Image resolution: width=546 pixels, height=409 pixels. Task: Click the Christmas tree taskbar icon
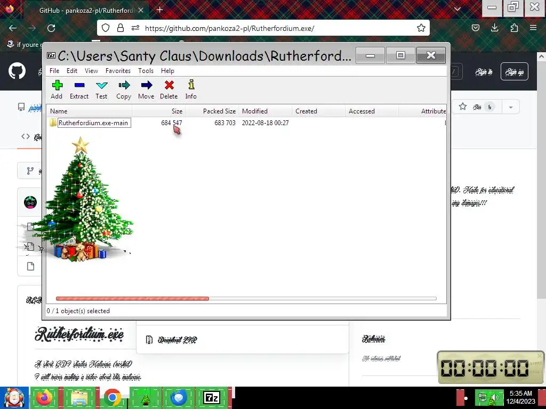(x=145, y=398)
